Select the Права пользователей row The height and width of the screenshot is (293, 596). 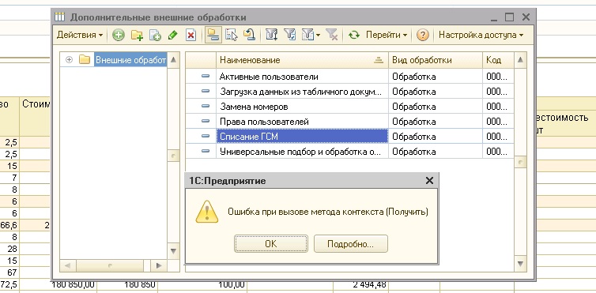click(349, 122)
